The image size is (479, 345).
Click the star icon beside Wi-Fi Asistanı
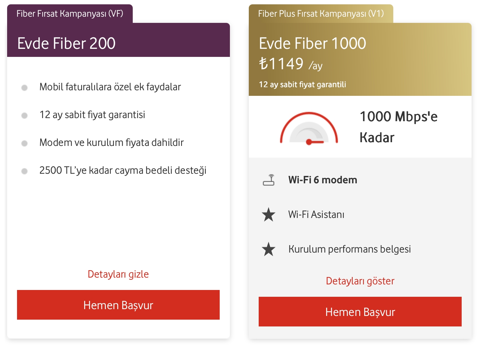[269, 215]
